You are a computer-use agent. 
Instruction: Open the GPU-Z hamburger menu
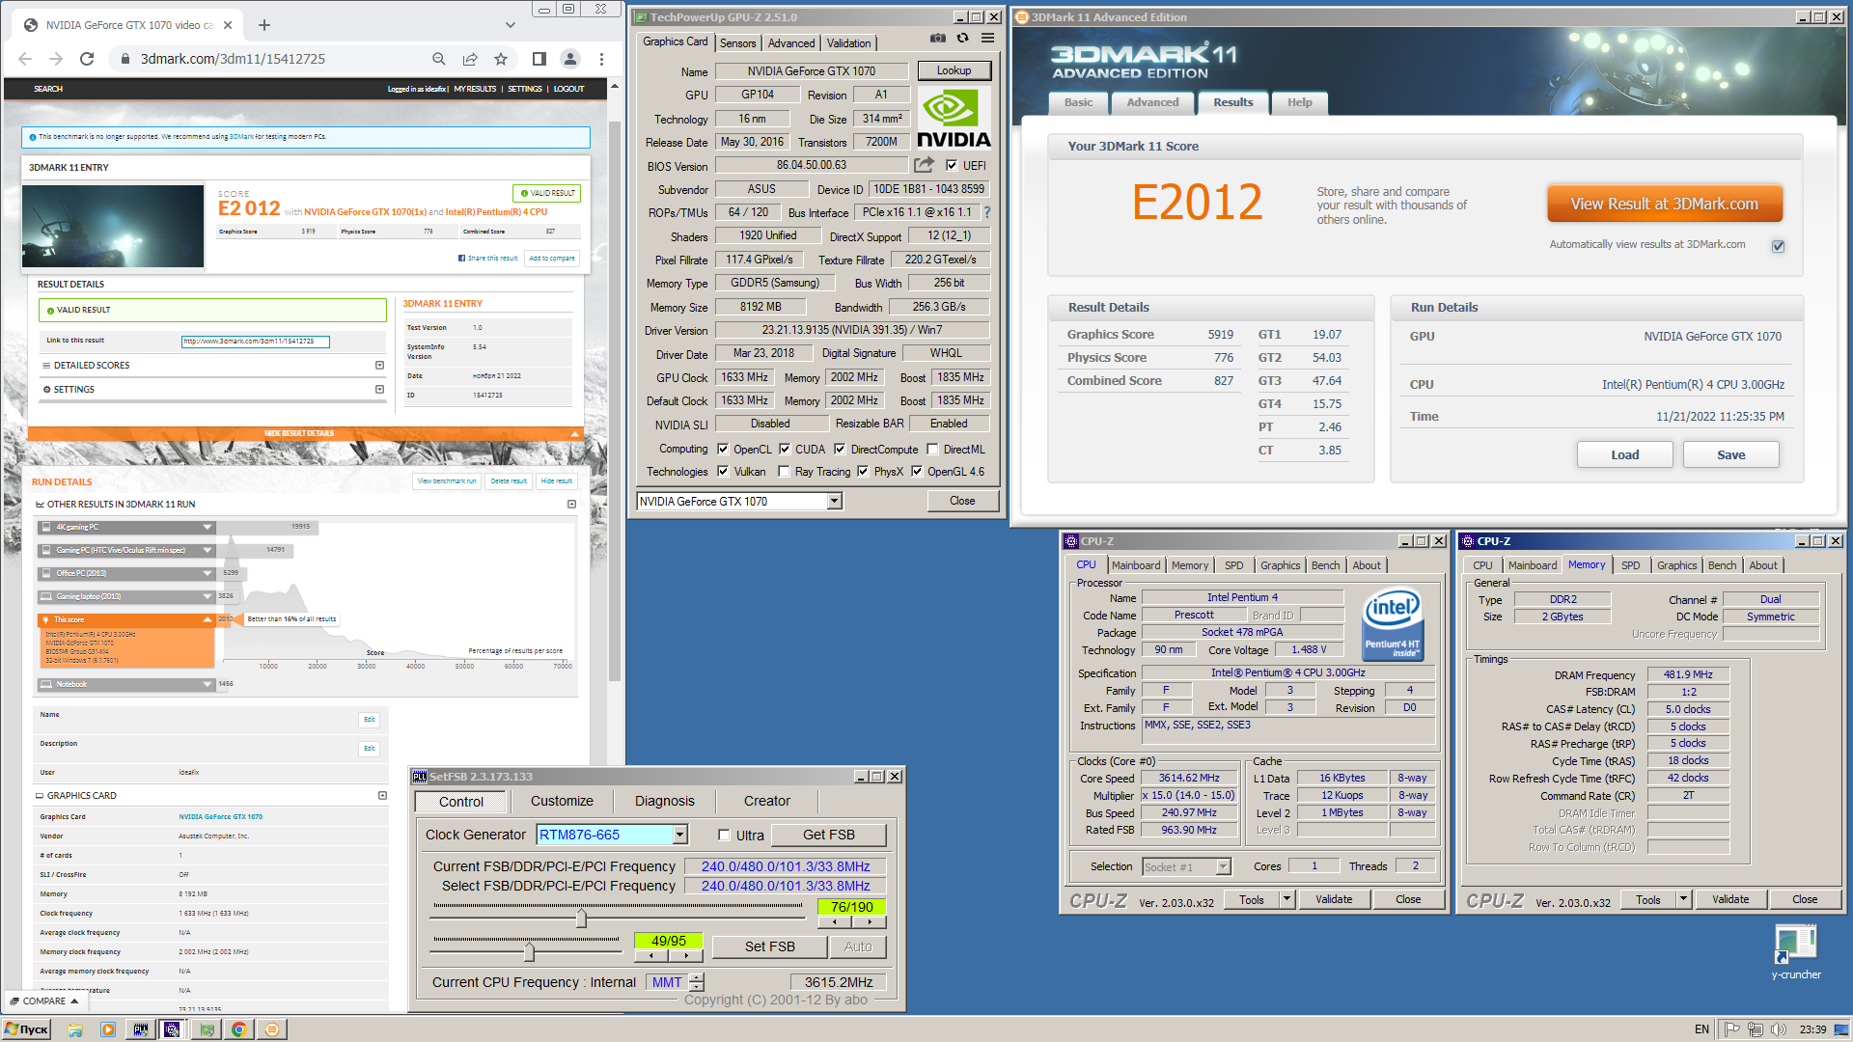(987, 39)
